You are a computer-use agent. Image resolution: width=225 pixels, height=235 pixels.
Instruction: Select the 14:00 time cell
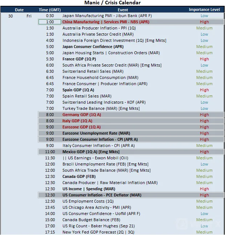click(50, 214)
